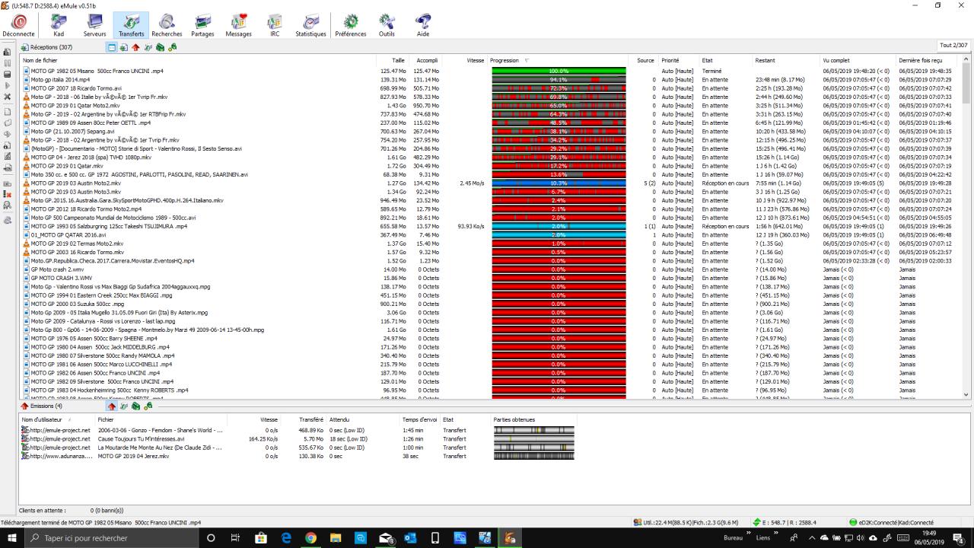Click the Déconnecte toolbar button
The height and width of the screenshot is (548, 974).
coord(18,25)
